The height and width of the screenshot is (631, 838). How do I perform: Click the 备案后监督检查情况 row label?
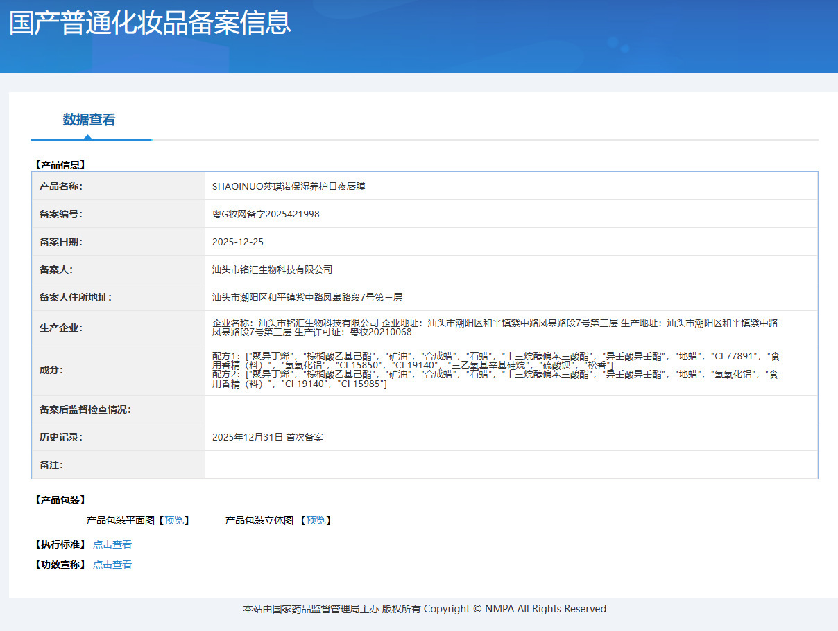pos(85,409)
